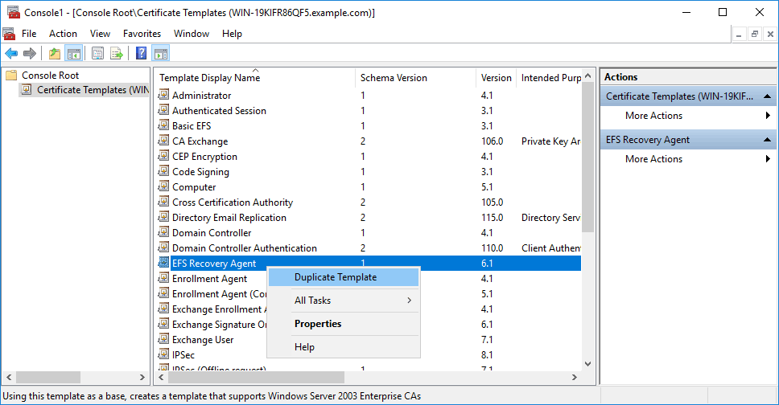Collapse EFS Recovery Agent section in Actions
779x405 pixels.
[768, 140]
